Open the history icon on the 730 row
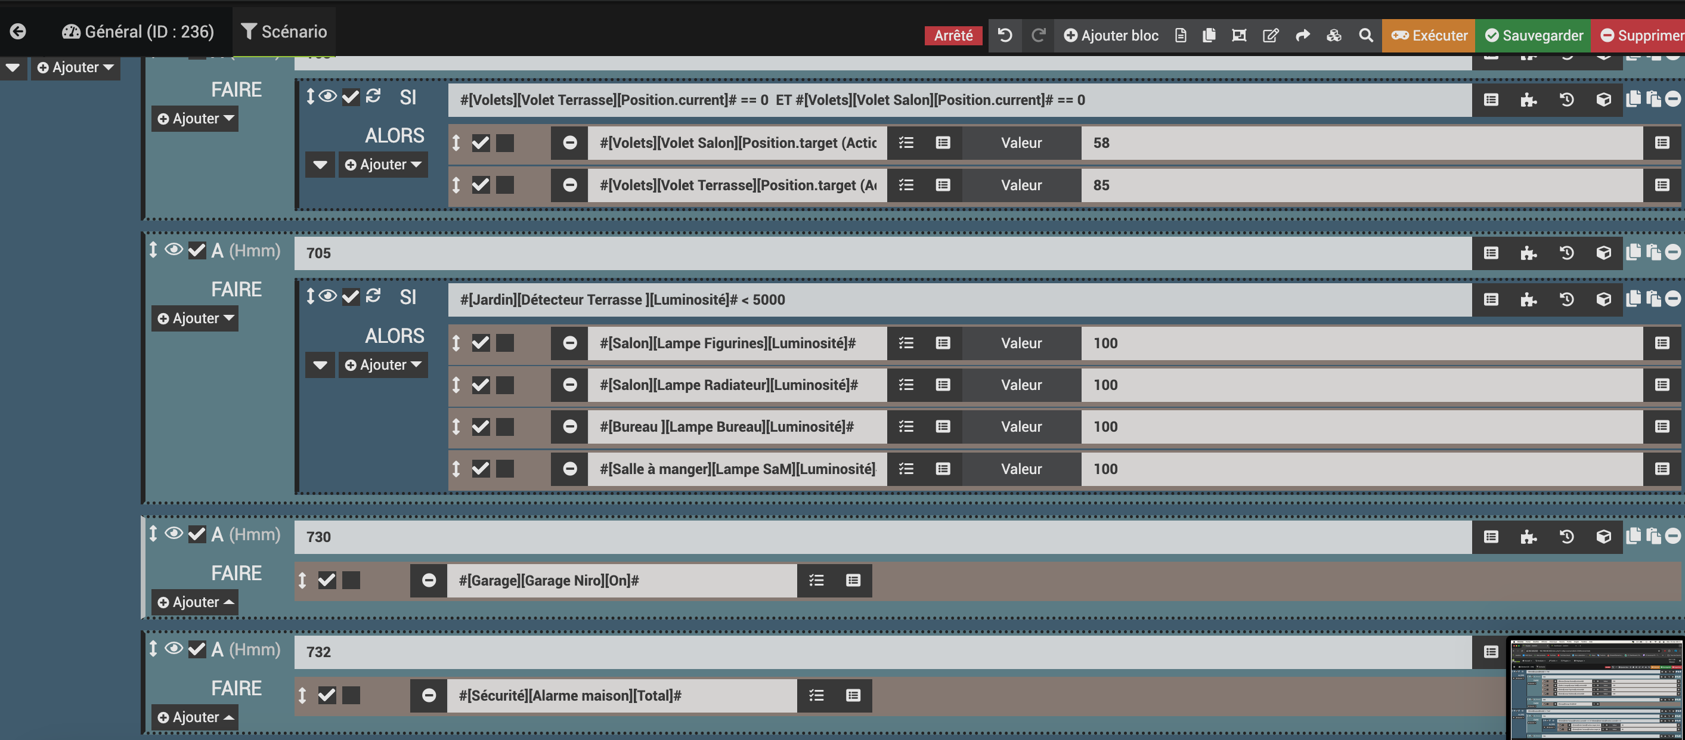Viewport: 1685px width, 740px height. pyautogui.click(x=1566, y=537)
